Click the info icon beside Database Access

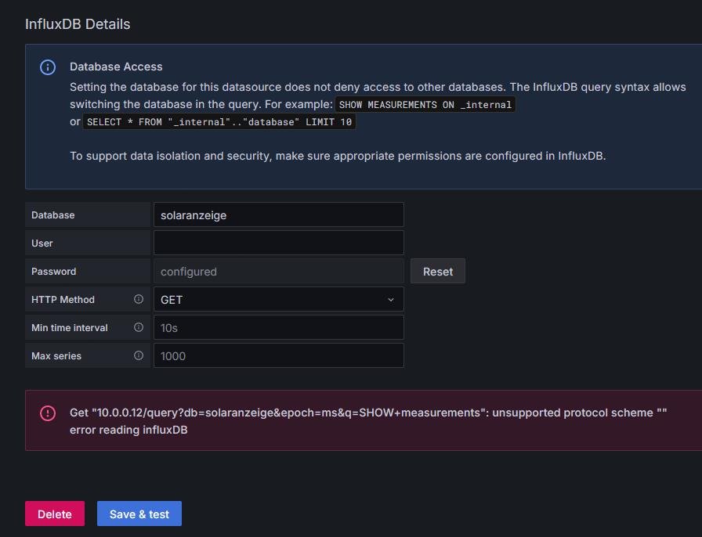48,67
